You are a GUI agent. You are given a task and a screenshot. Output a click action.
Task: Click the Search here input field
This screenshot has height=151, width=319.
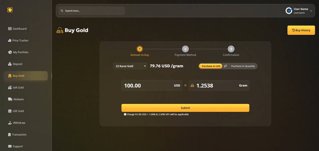(92, 11)
